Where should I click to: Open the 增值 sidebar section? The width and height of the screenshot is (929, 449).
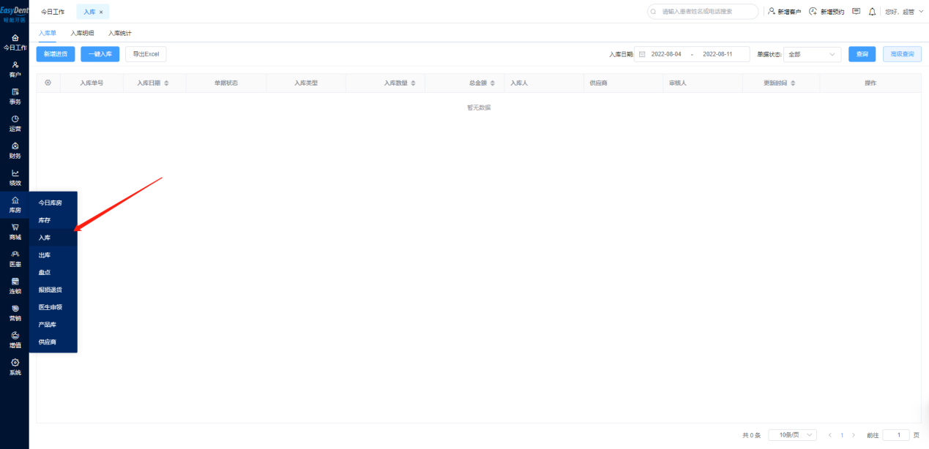click(15, 340)
